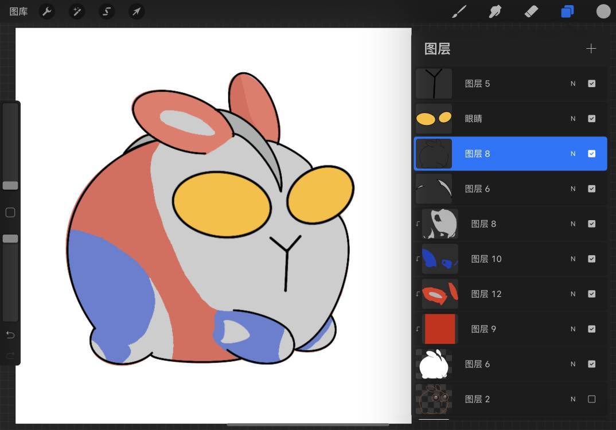Open blend mode N for 眼睛 layer
Image resolution: width=616 pixels, height=430 pixels.
[573, 119]
